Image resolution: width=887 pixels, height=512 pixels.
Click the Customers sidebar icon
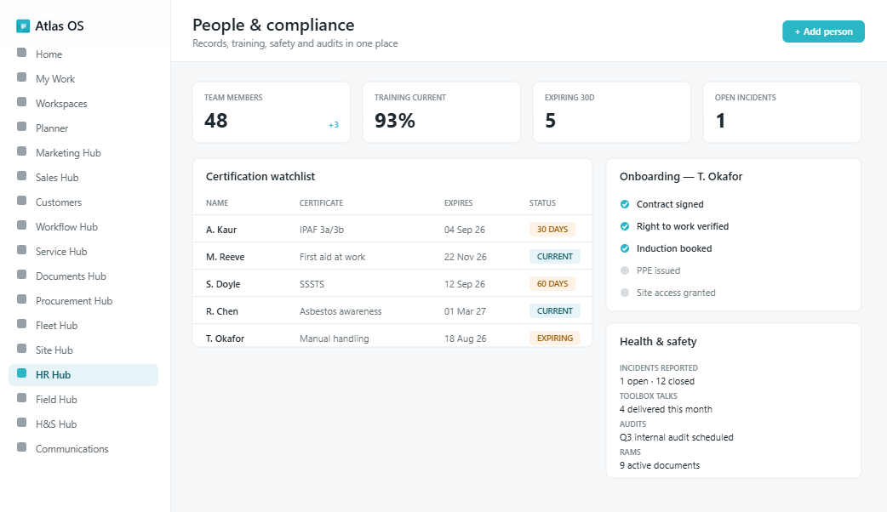click(22, 201)
